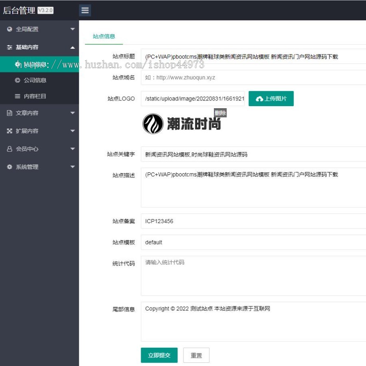Open 文章内容 in the sidebar
This screenshot has width=366, height=366.
(x=39, y=113)
